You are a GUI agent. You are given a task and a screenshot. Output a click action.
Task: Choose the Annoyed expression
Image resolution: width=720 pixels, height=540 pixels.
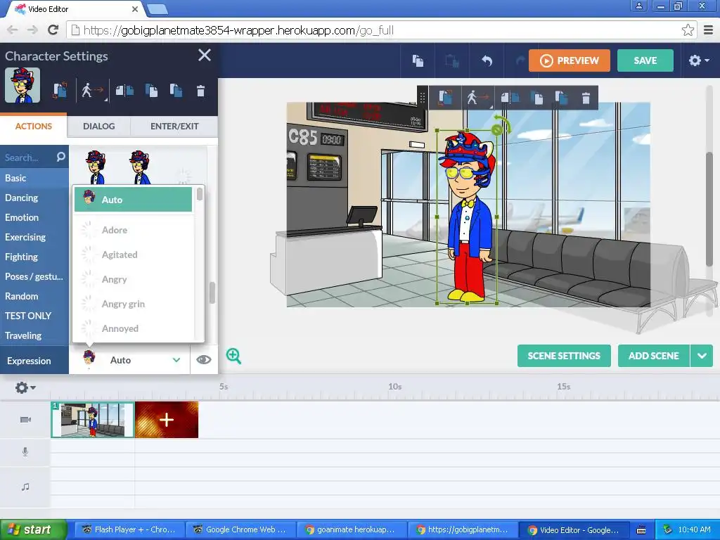coord(133,328)
